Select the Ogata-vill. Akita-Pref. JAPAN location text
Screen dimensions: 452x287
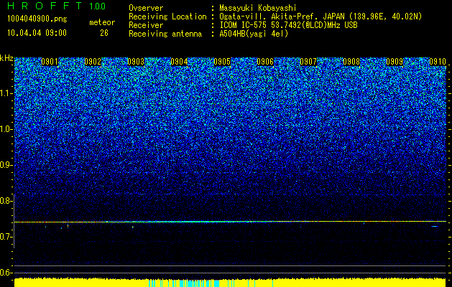[x=320, y=17]
